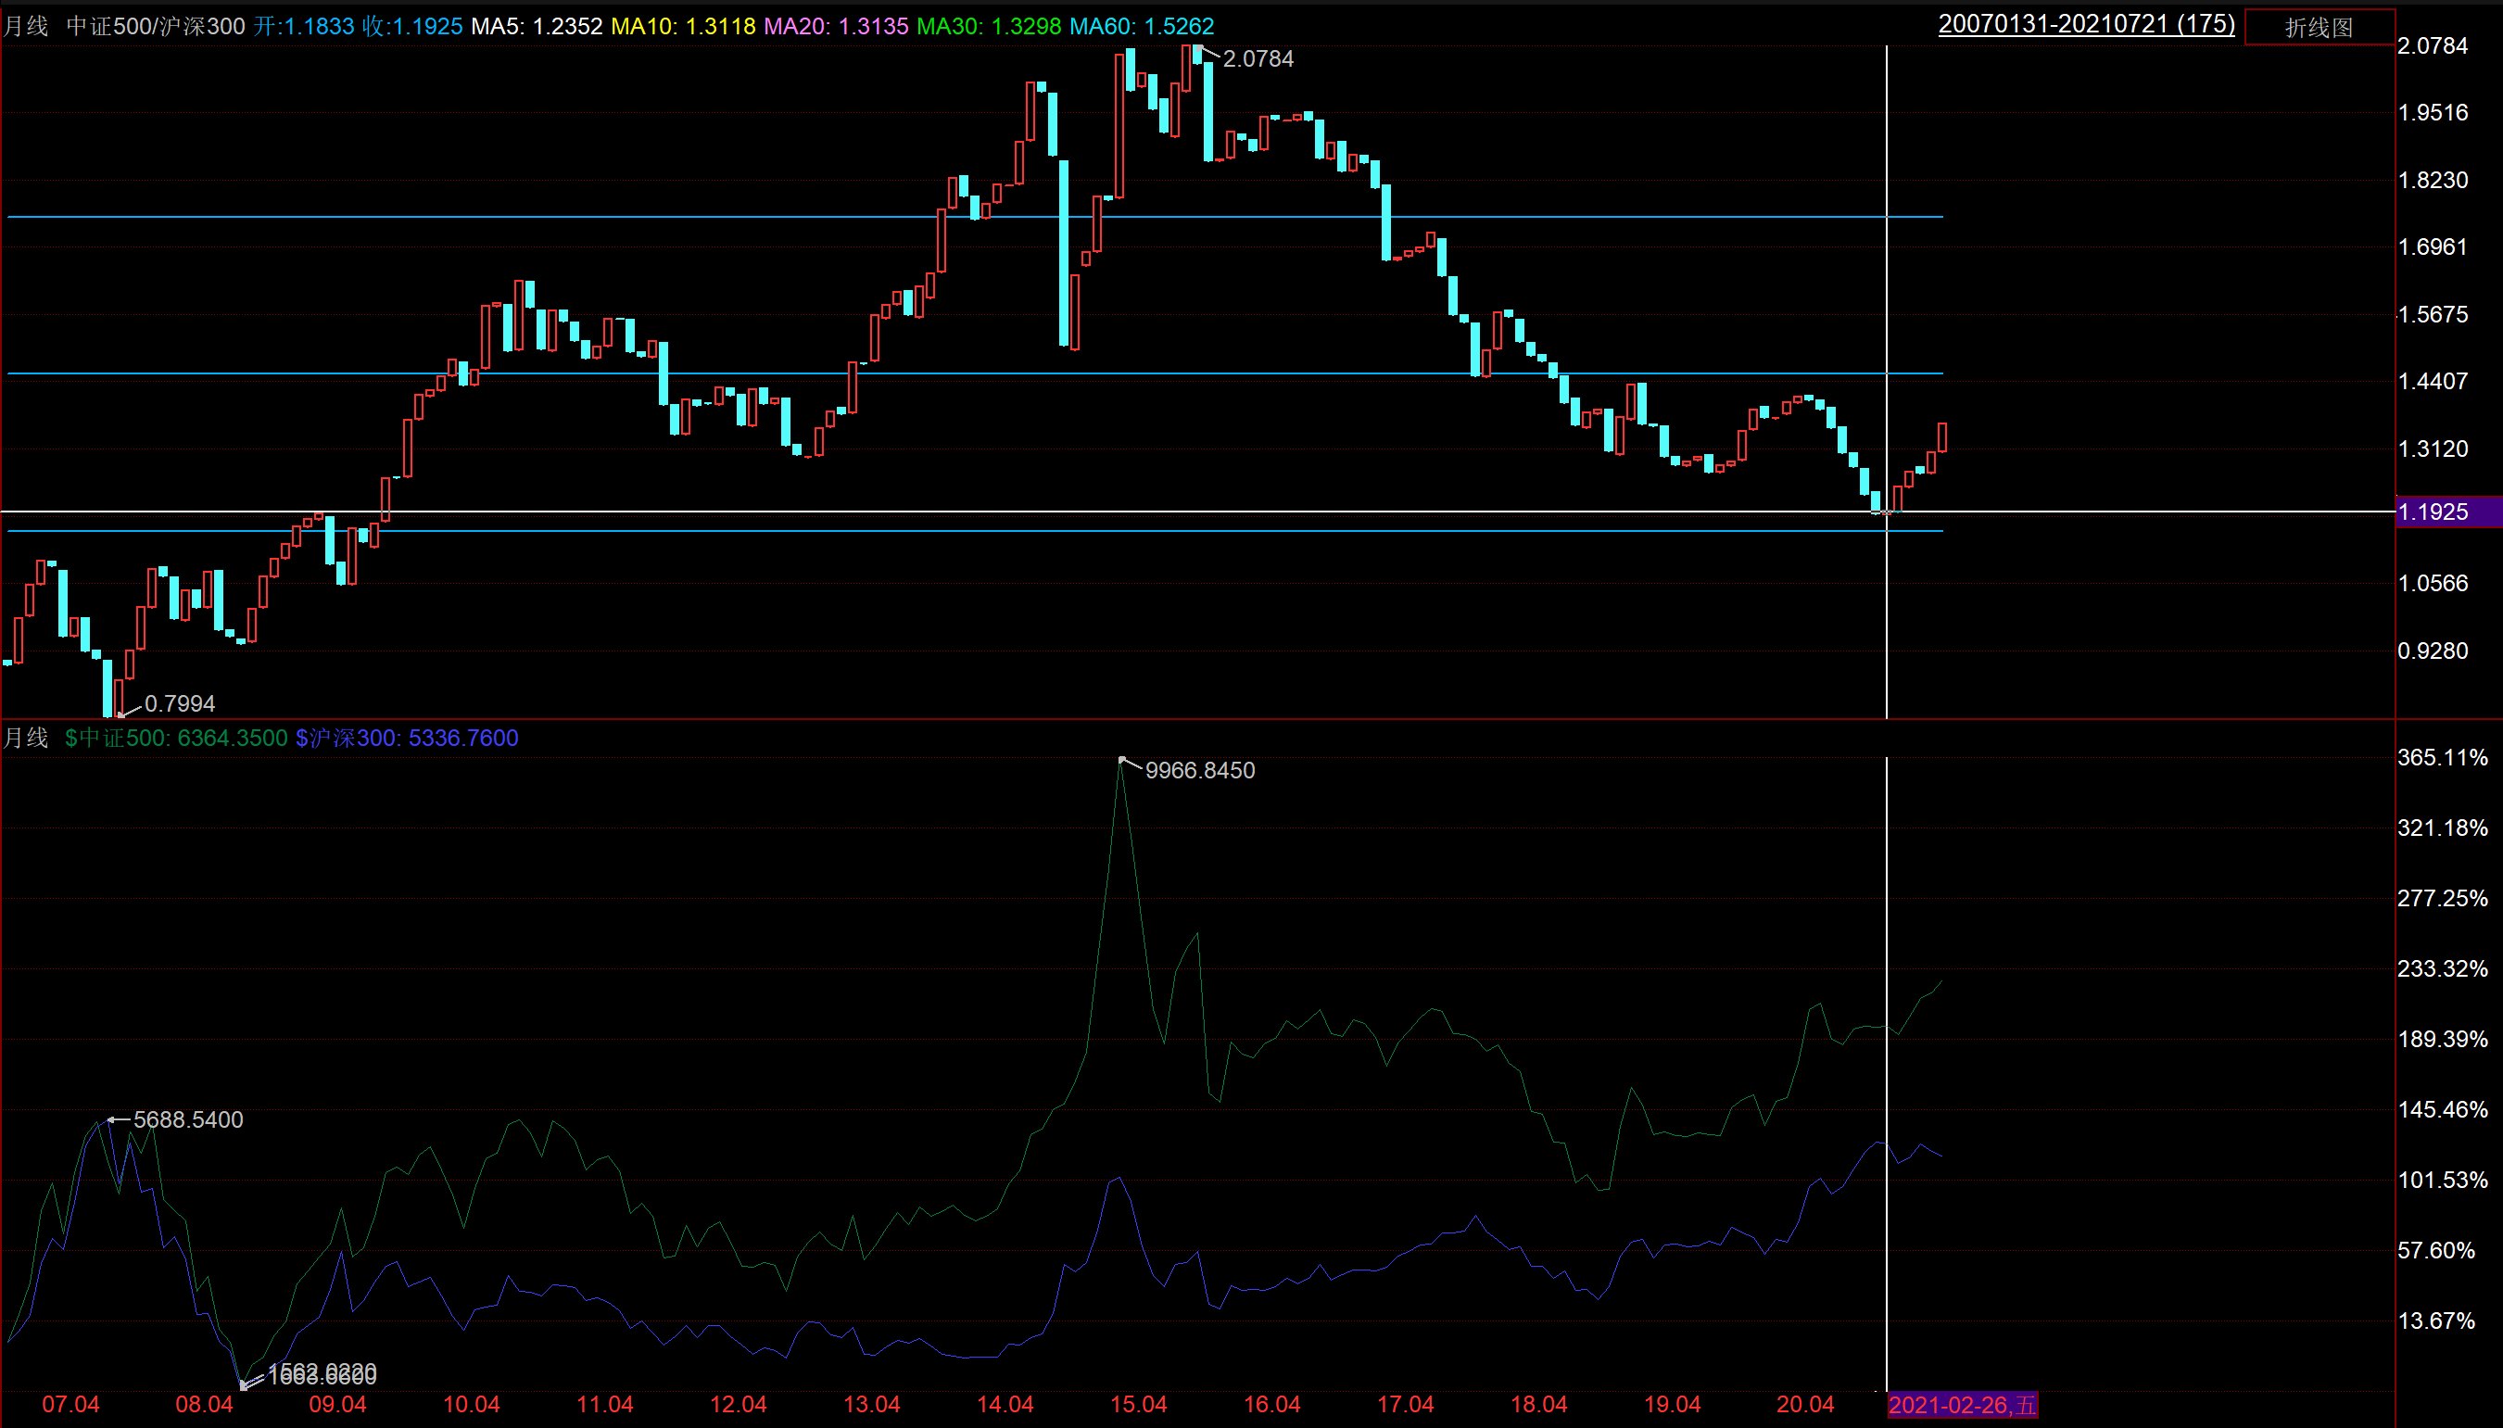The image size is (2503, 1428).
Task: Click the 月线 label in lower panel
Action: pyautogui.click(x=26, y=738)
